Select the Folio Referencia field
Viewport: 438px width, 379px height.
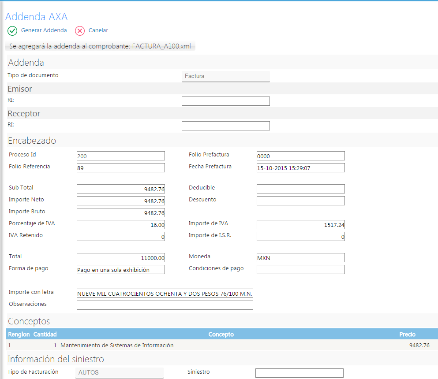click(x=120, y=168)
